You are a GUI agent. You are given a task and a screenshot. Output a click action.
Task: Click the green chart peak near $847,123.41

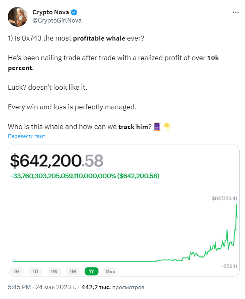236,204
